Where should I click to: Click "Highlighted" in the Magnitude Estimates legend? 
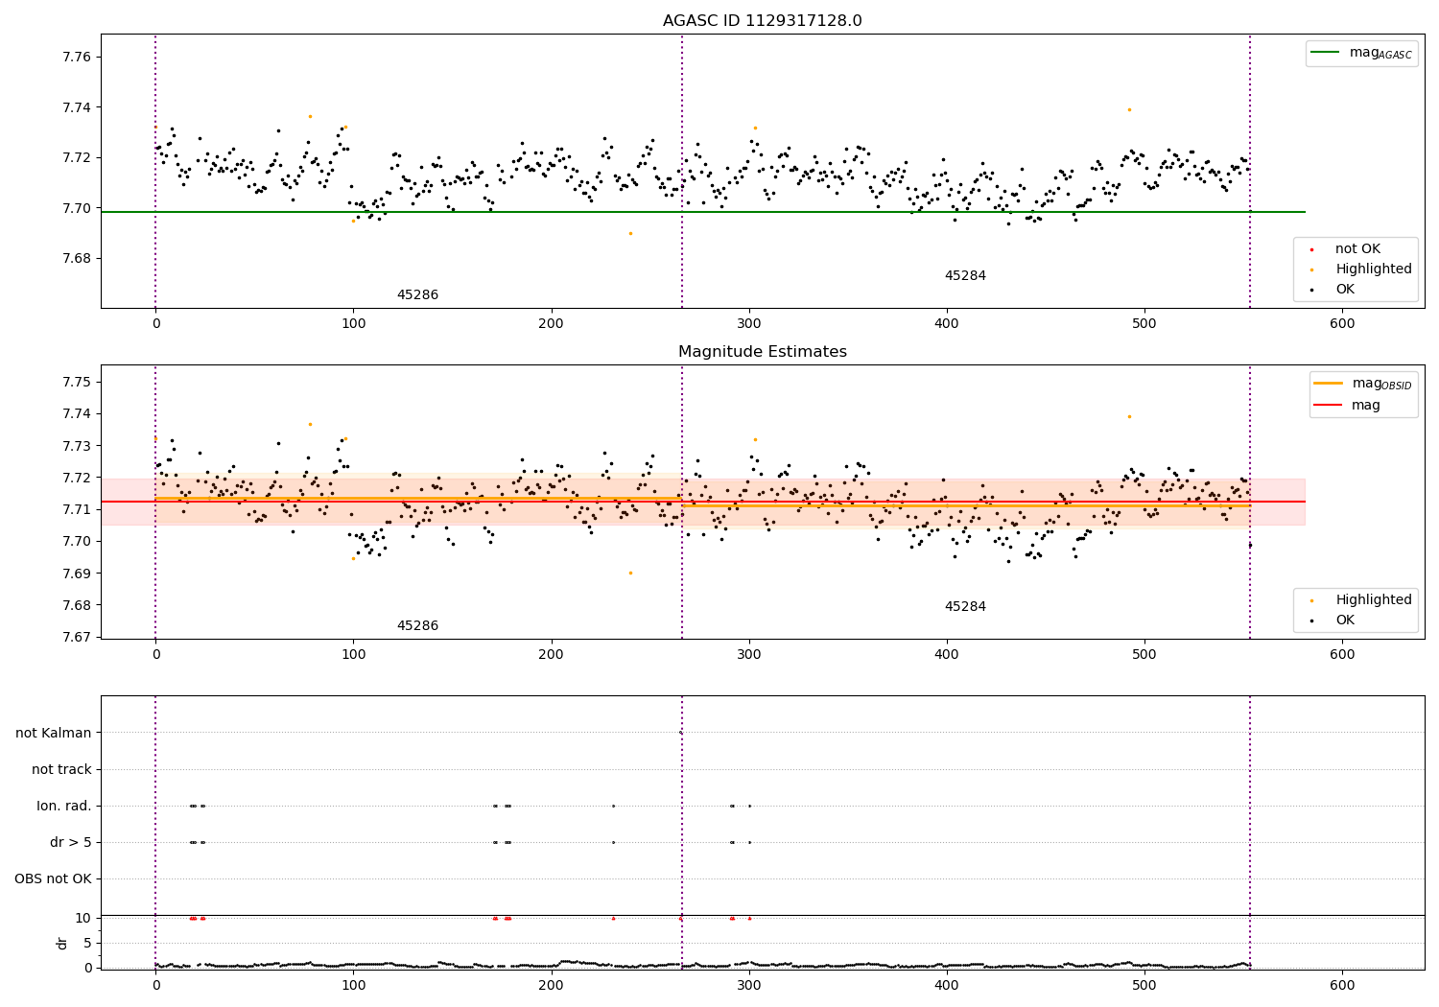[1360, 600]
